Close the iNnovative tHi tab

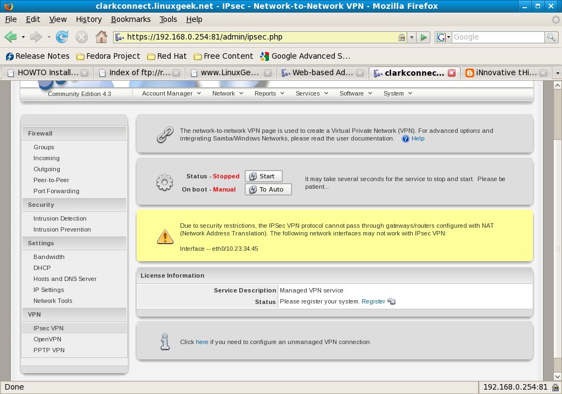coord(543,73)
